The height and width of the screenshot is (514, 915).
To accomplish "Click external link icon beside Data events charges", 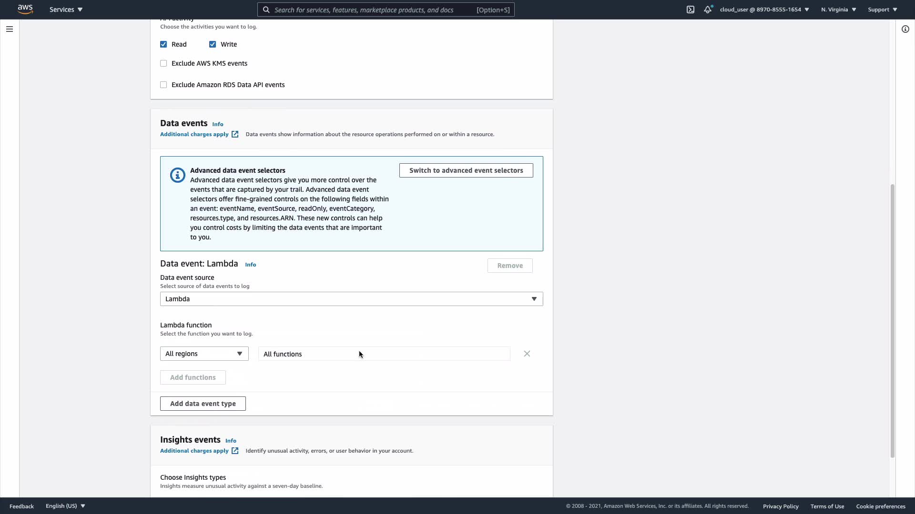I will (x=235, y=134).
